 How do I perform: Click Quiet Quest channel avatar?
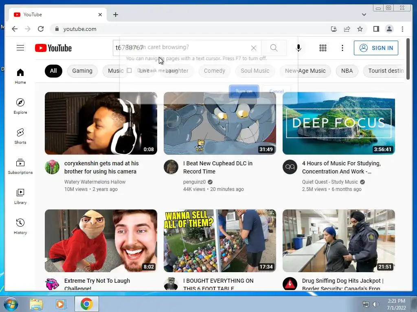290,167
